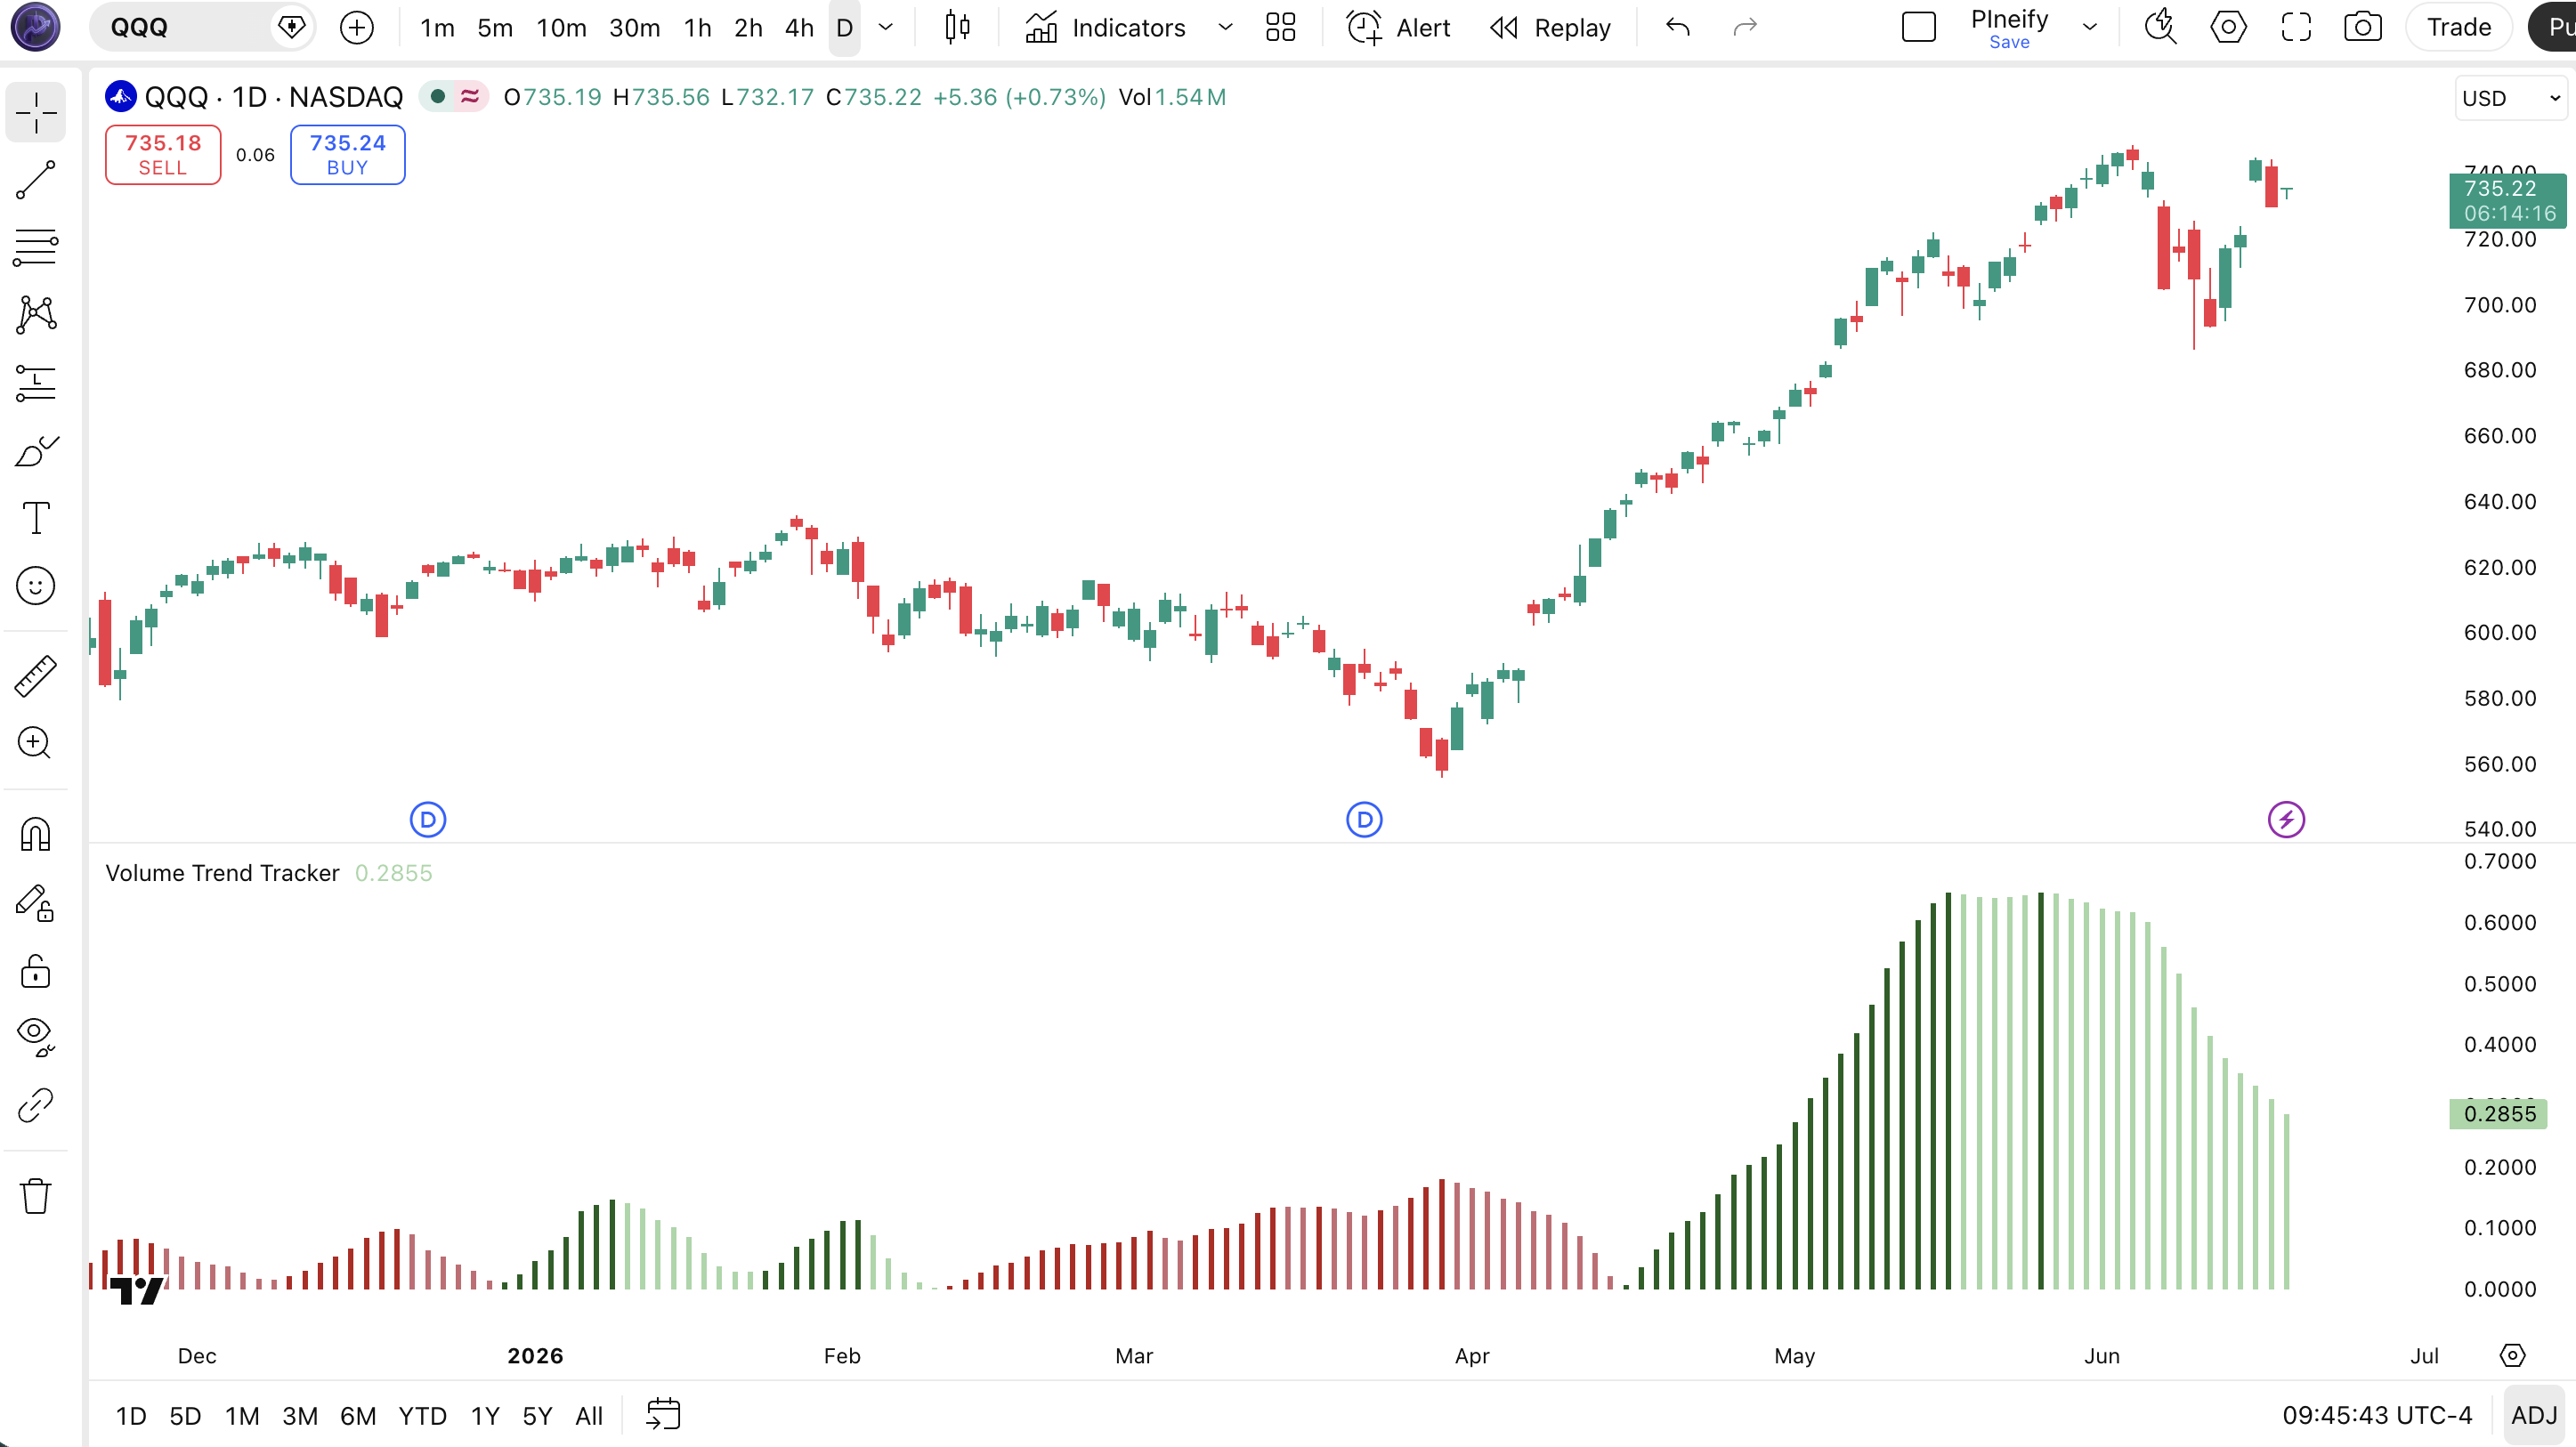This screenshot has height=1447, width=2576.
Task: Switch to the 30m timeframe
Action: [x=635, y=27]
